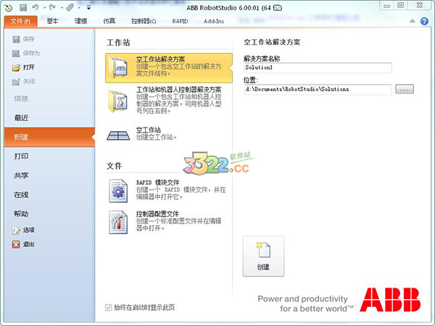
Task: Click the 位置 path input field
Action: 318,90
